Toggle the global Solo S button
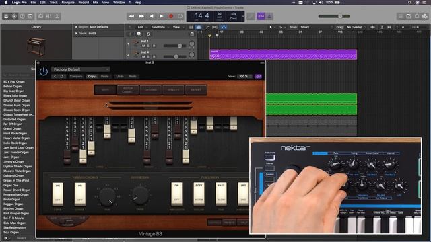The width and height of the screenshot is (431, 242). click(x=148, y=34)
